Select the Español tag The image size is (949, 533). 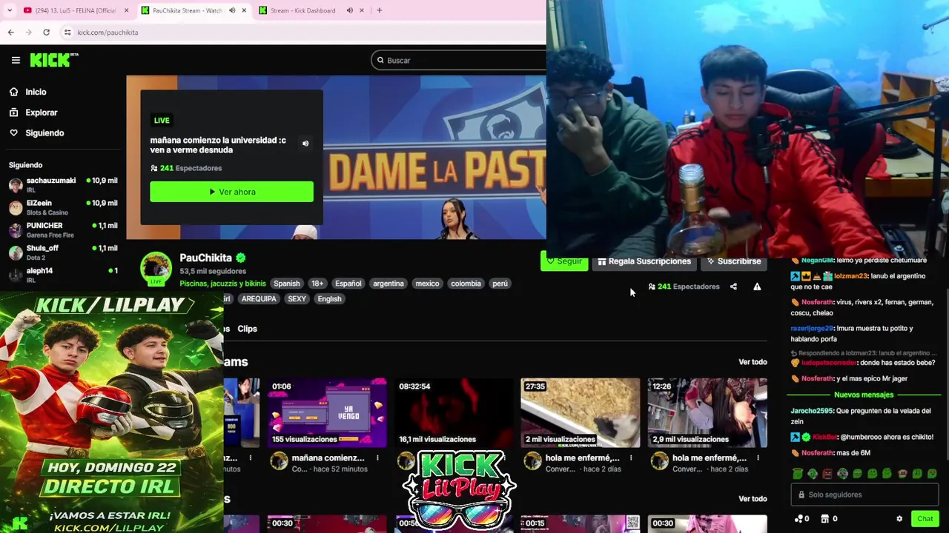[x=348, y=284]
